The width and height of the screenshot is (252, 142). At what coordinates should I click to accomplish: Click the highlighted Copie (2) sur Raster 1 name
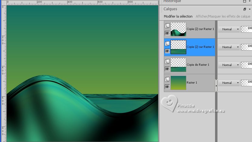tap(200, 47)
